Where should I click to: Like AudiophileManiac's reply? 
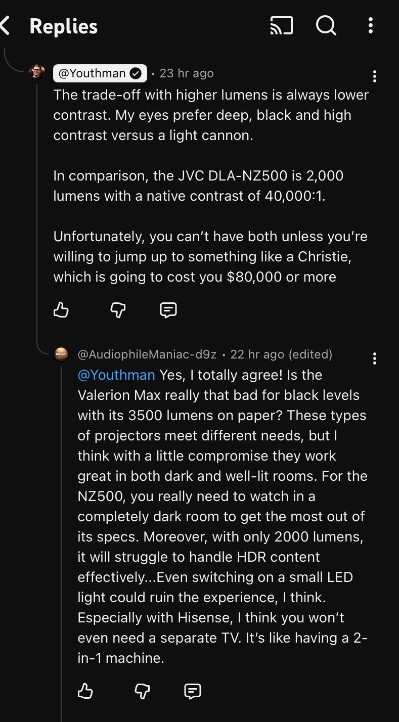click(x=85, y=691)
